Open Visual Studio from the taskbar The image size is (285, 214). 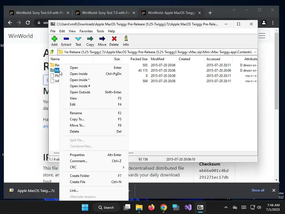point(188,207)
